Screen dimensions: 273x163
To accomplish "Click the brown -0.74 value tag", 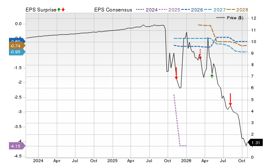I will click(17, 46).
